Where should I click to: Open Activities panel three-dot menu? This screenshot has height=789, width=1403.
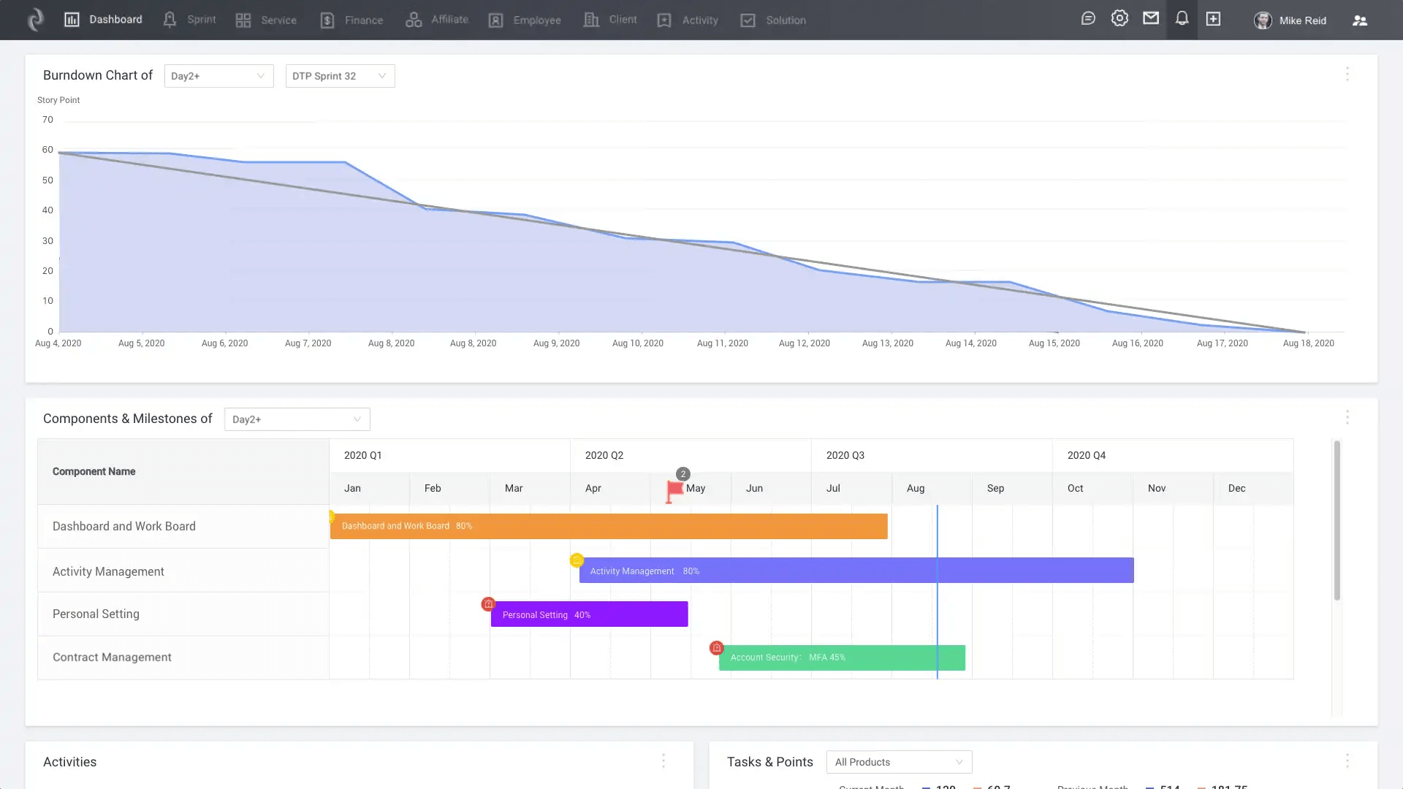pyautogui.click(x=664, y=761)
